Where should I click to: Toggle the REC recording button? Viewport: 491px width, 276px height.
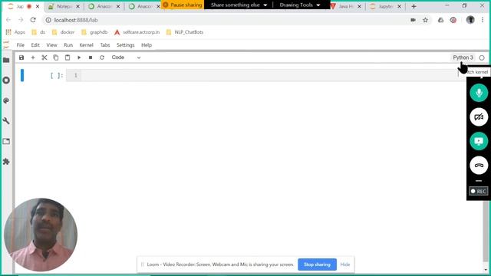[479, 191]
